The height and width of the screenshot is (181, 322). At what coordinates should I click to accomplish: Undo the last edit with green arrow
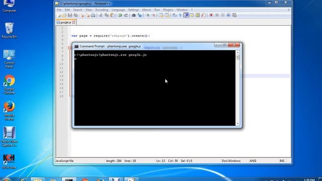120,15
